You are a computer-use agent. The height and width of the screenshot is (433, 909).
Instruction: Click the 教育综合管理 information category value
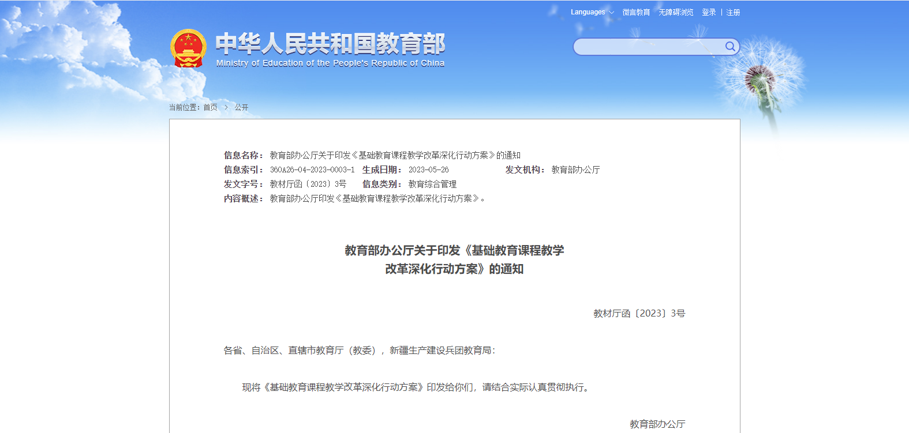432,184
